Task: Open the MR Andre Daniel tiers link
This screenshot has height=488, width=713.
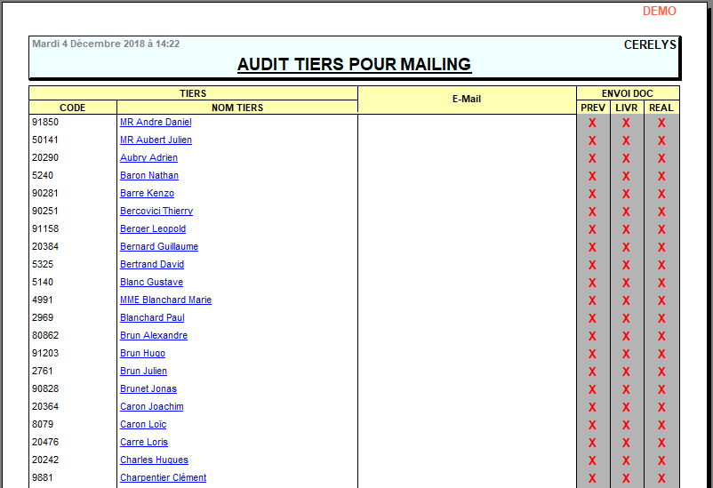Action: (x=156, y=123)
